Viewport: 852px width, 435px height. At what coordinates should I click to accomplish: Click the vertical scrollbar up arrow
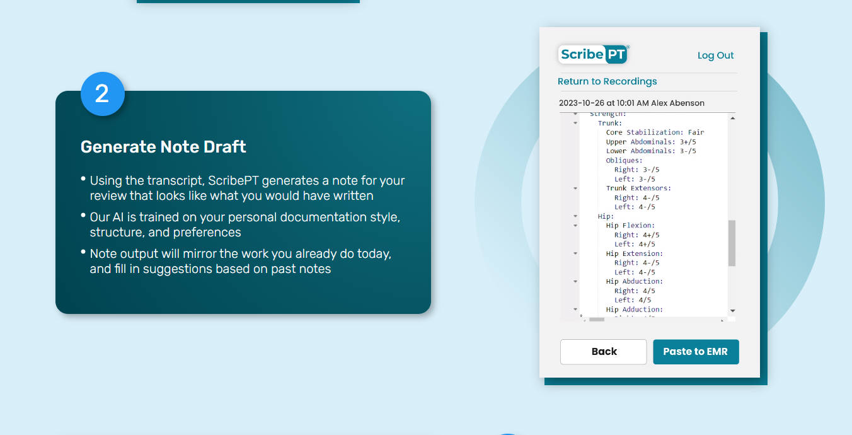(732, 117)
